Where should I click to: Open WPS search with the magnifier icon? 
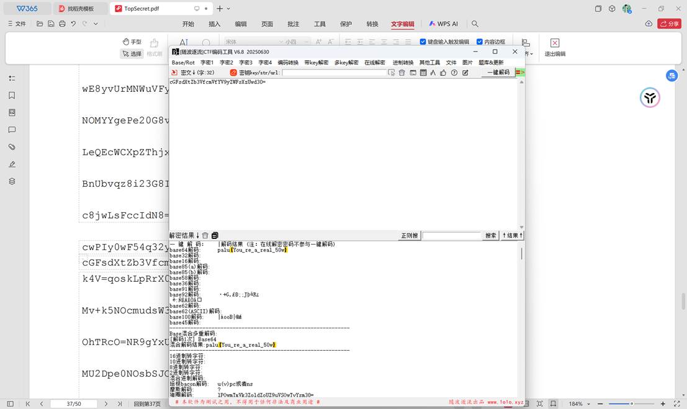coord(474,24)
